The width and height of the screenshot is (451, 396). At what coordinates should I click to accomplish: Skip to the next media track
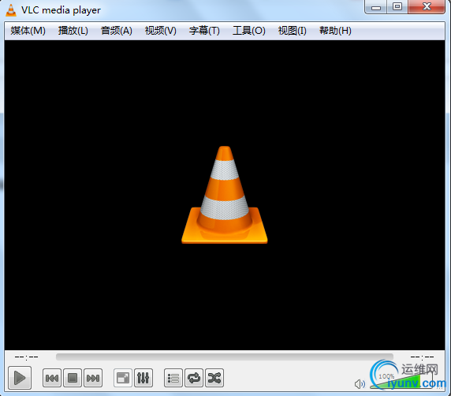click(93, 378)
